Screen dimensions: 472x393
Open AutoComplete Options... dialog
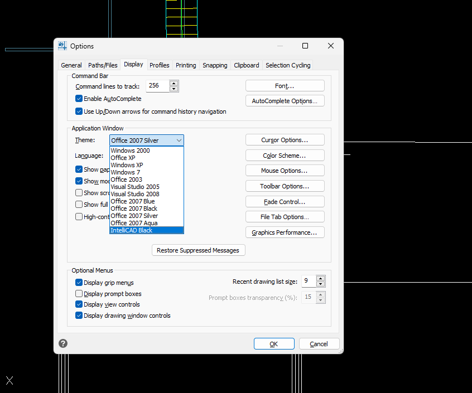tap(285, 101)
